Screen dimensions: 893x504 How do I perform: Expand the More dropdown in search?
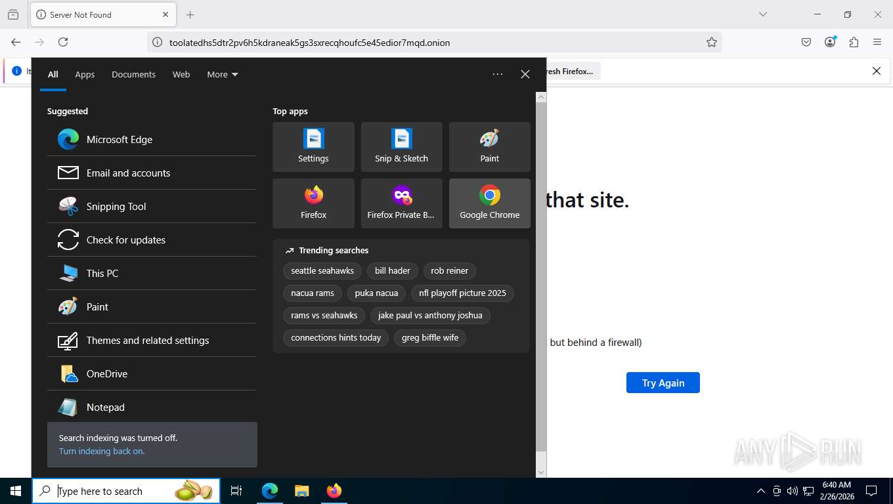[x=223, y=74]
